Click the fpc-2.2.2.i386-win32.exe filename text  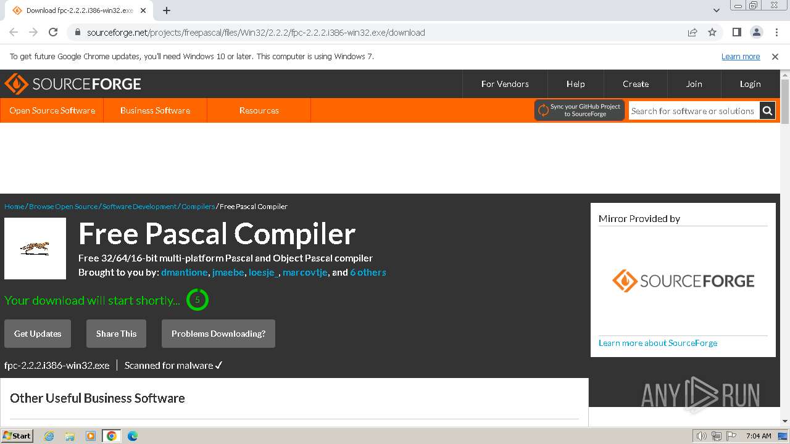57,366
